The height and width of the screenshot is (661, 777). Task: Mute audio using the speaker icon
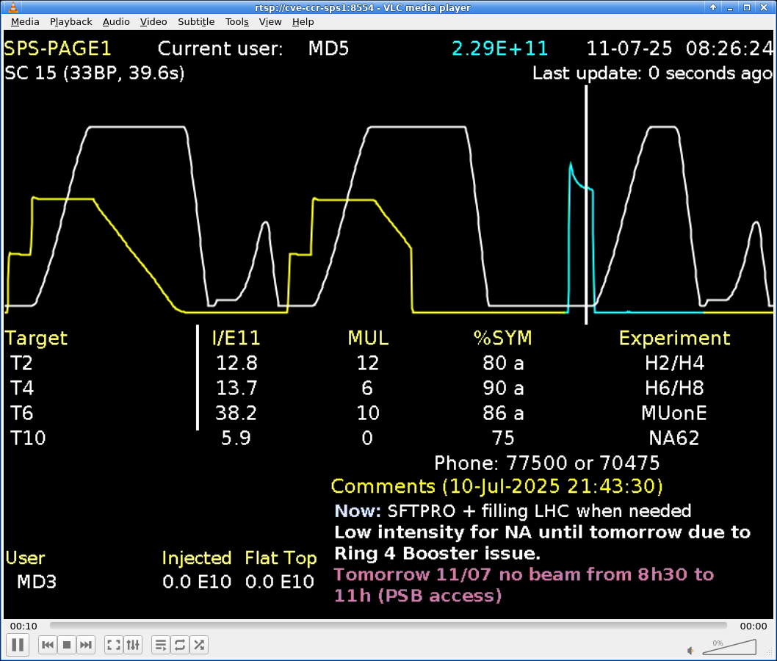690,650
